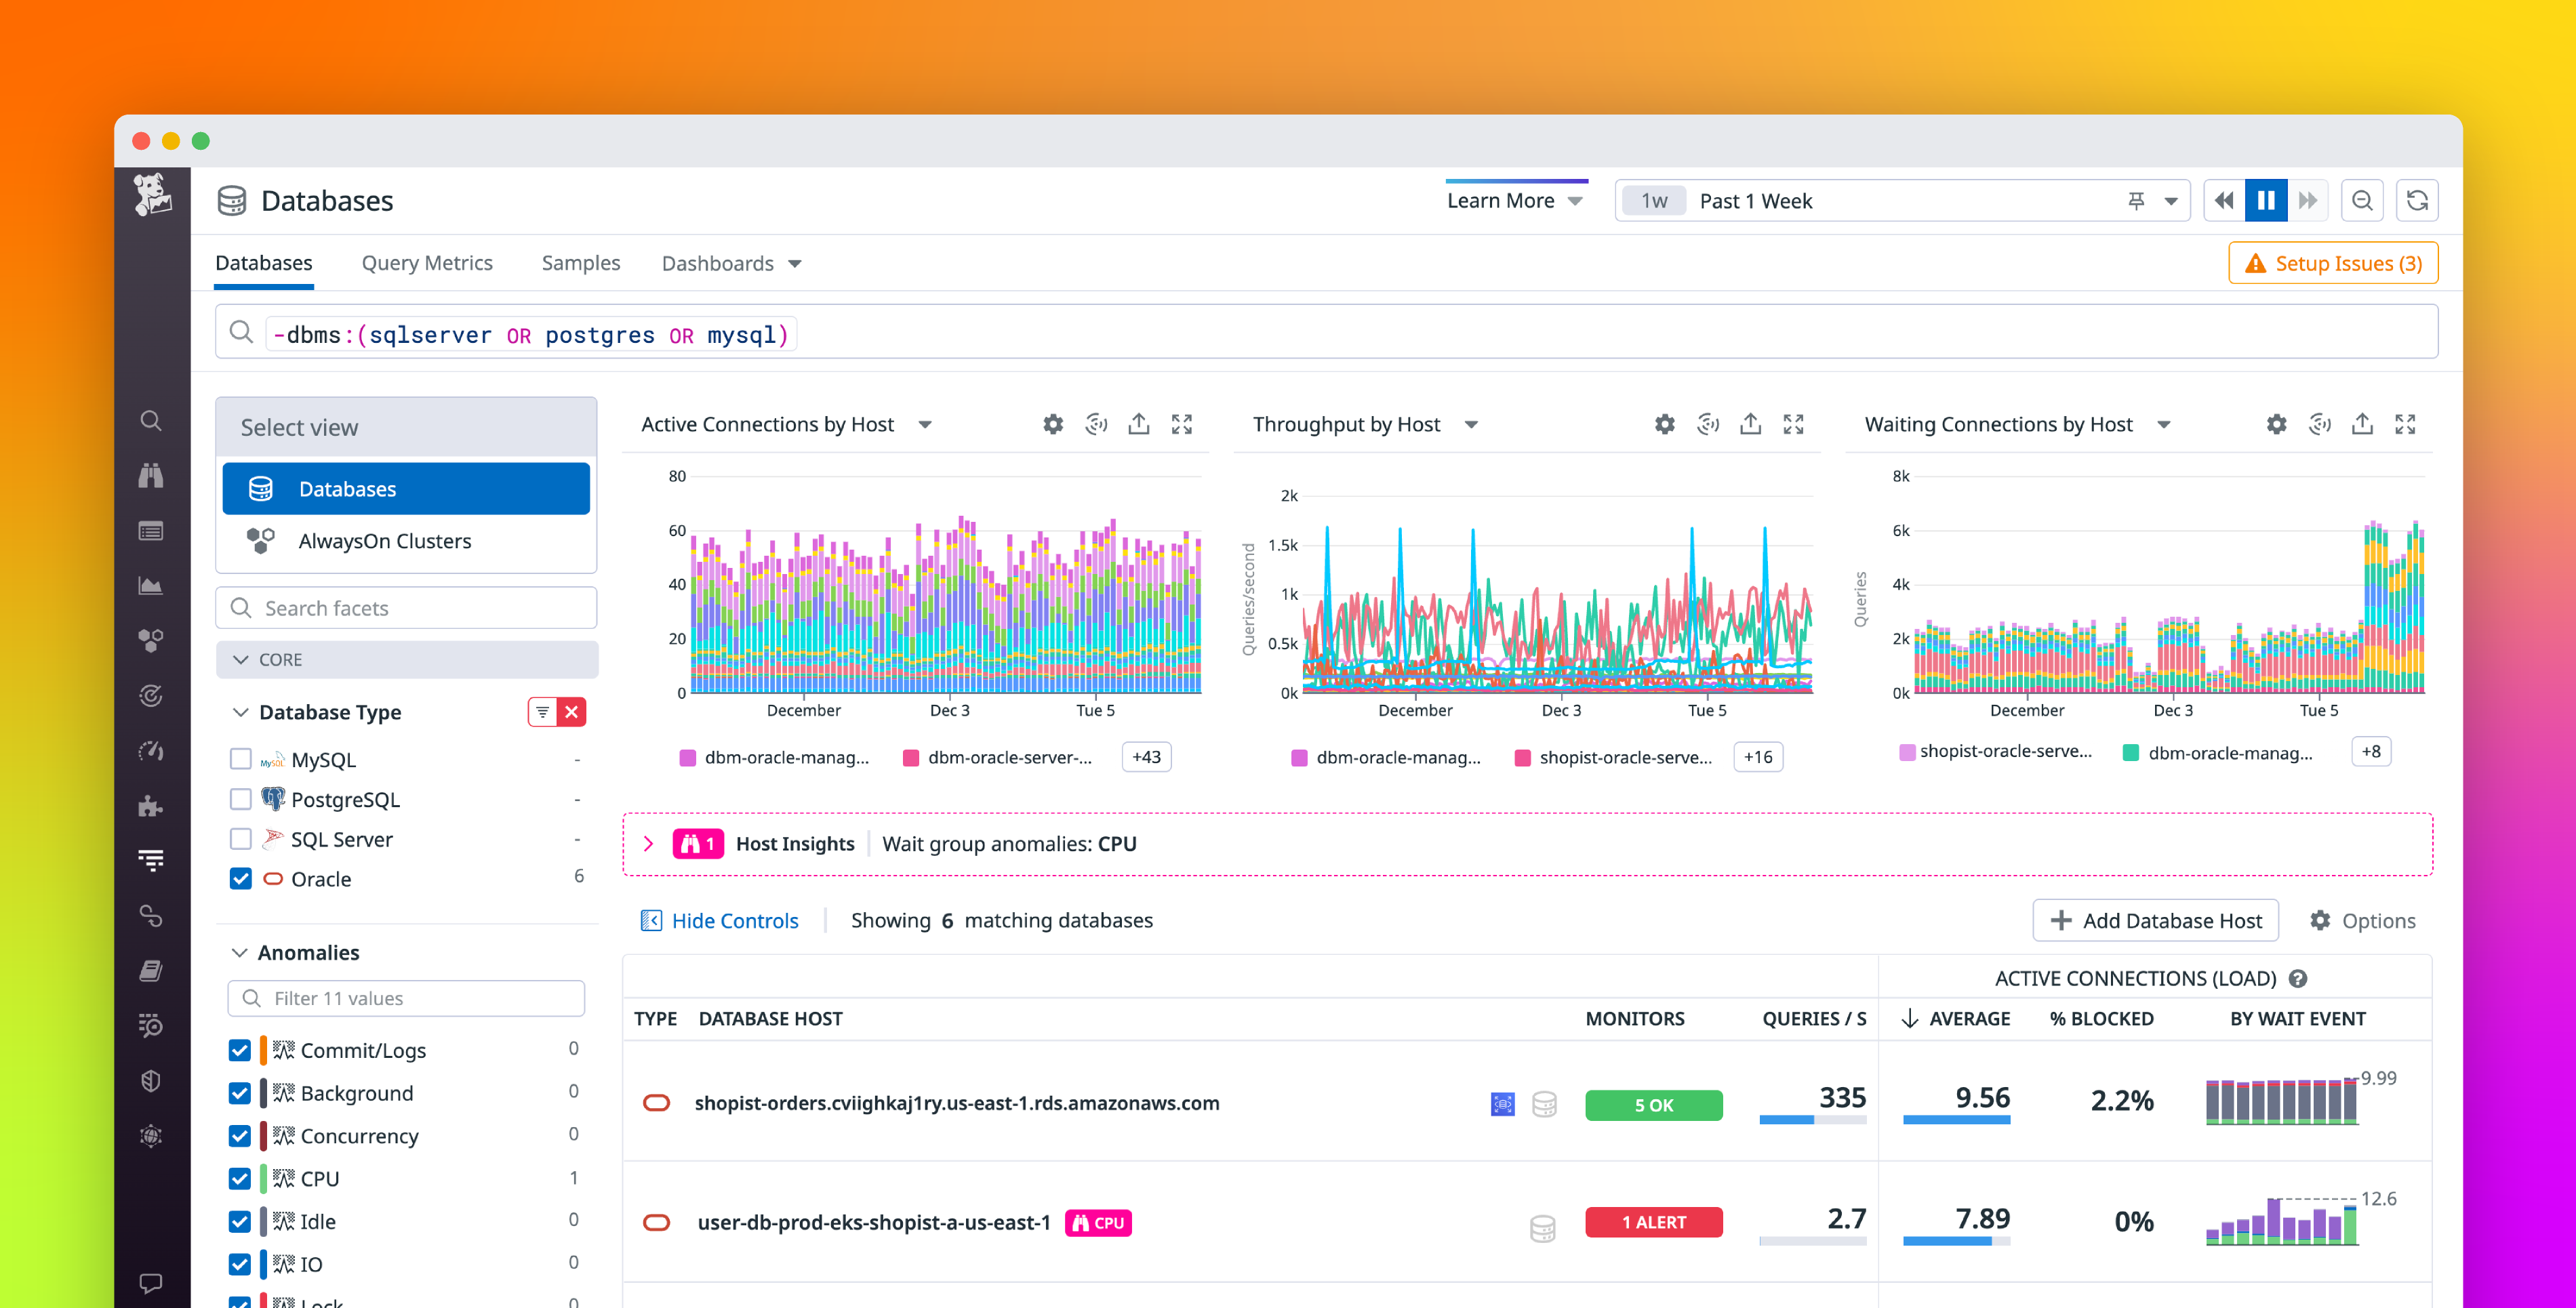
Task: Export the Throughput by Host graph
Action: pos(1750,424)
